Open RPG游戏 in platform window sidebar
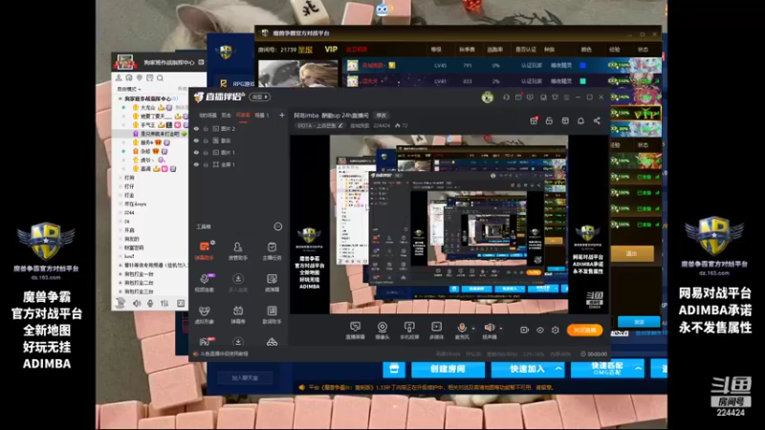The height and width of the screenshot is (430, 765). tap(237, 83)
